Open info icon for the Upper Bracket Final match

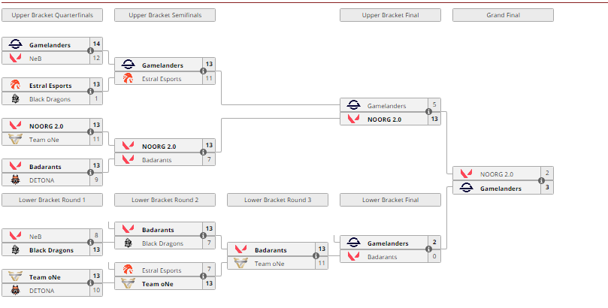(428, 113)
